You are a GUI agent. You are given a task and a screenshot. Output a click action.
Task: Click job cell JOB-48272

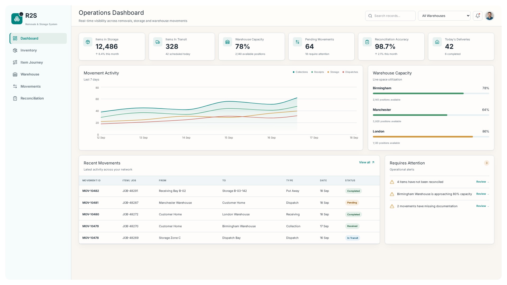[x=130, y=215]
